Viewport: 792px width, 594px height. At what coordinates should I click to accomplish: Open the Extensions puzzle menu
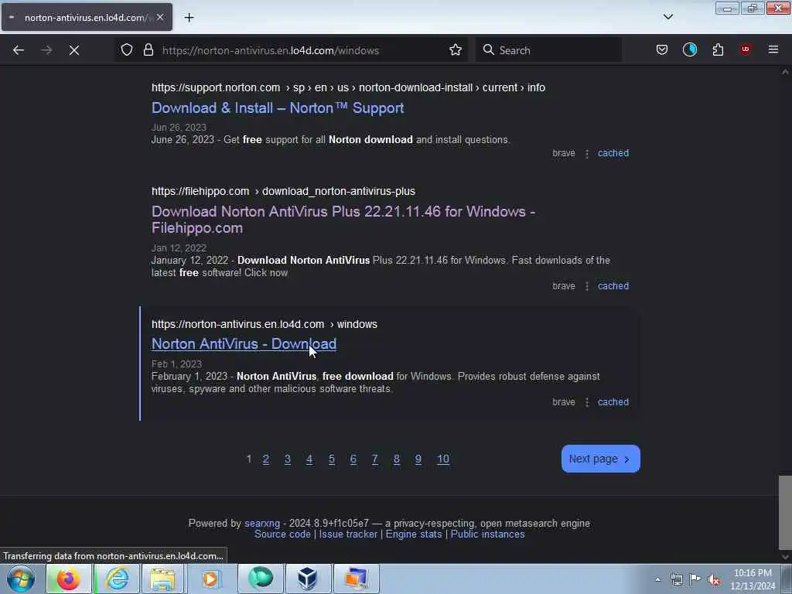718,49
